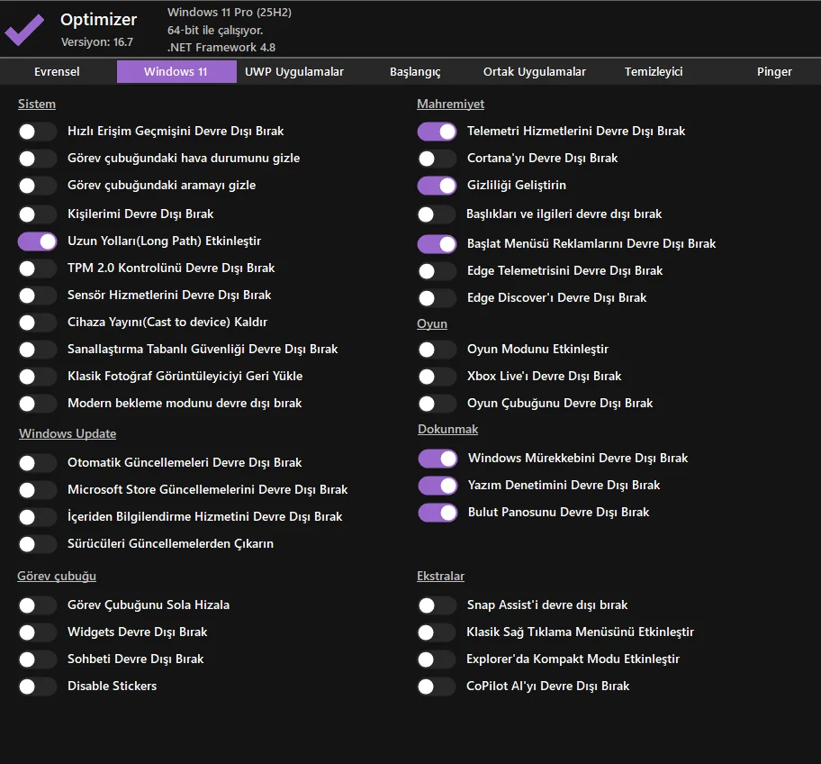The width and height of the screenshot is (821, 764).
Task: Click the Sistem section heading link
Action: 37,104
